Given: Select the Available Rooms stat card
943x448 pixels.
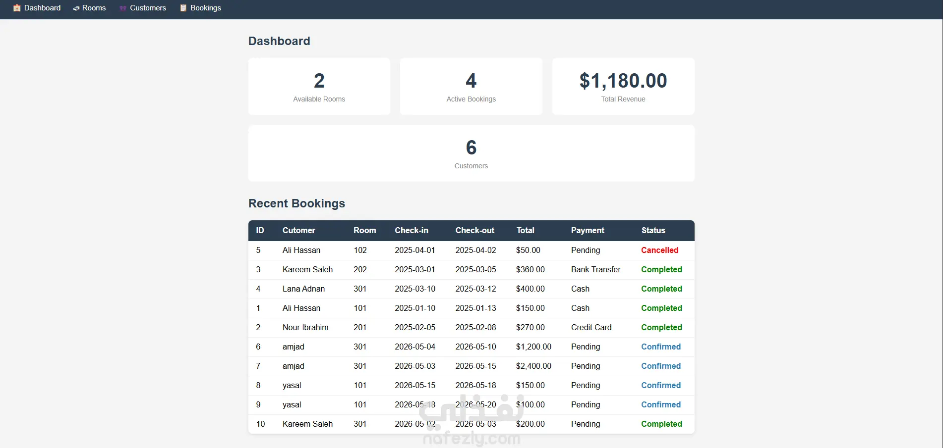Looking at the screenshot, I should click(319, 86).
